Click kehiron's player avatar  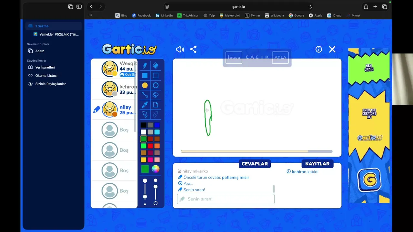[x=110, y=89]
